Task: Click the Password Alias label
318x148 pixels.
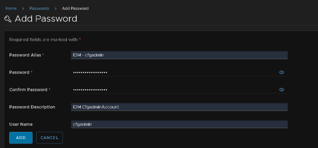Action: coord(25,55)
